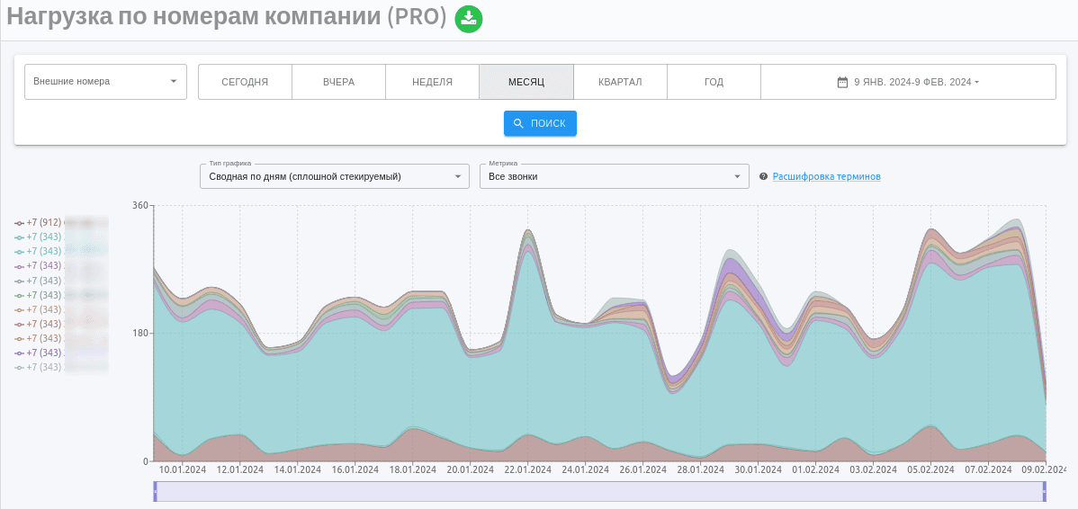1078x509 pixels.
Task: Click the green download report icon
Action: tap(469, 19)
